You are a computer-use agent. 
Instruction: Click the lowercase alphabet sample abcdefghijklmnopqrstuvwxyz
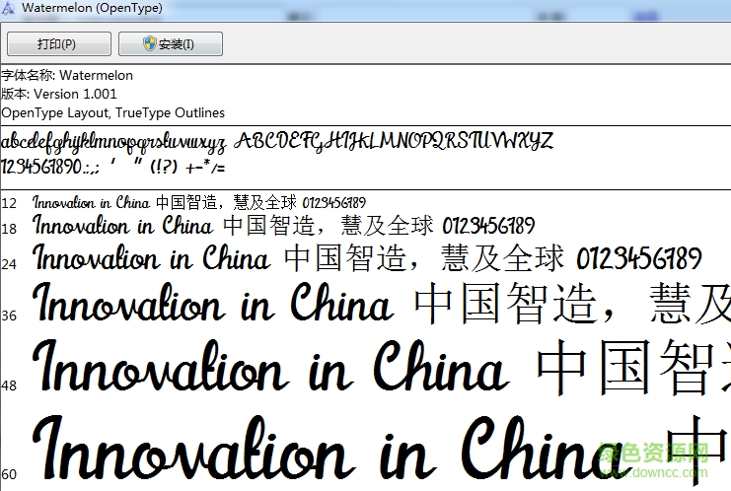point(113,143)
